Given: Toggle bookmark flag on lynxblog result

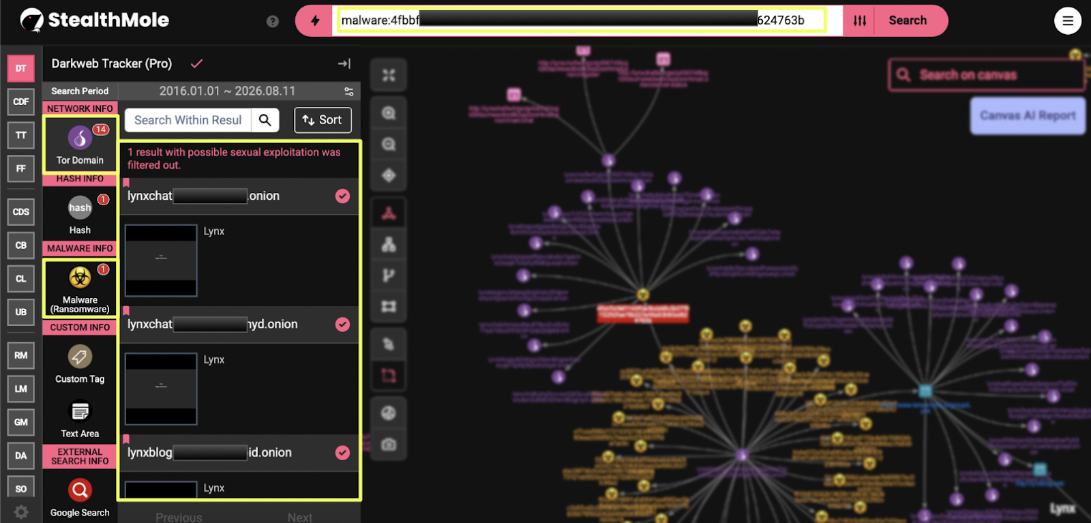Looking at the screenshot, I should [126, 439].
